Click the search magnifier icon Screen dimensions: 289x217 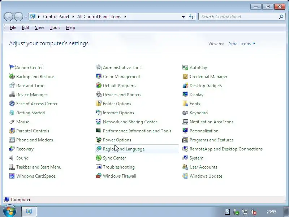pos(281,17)
